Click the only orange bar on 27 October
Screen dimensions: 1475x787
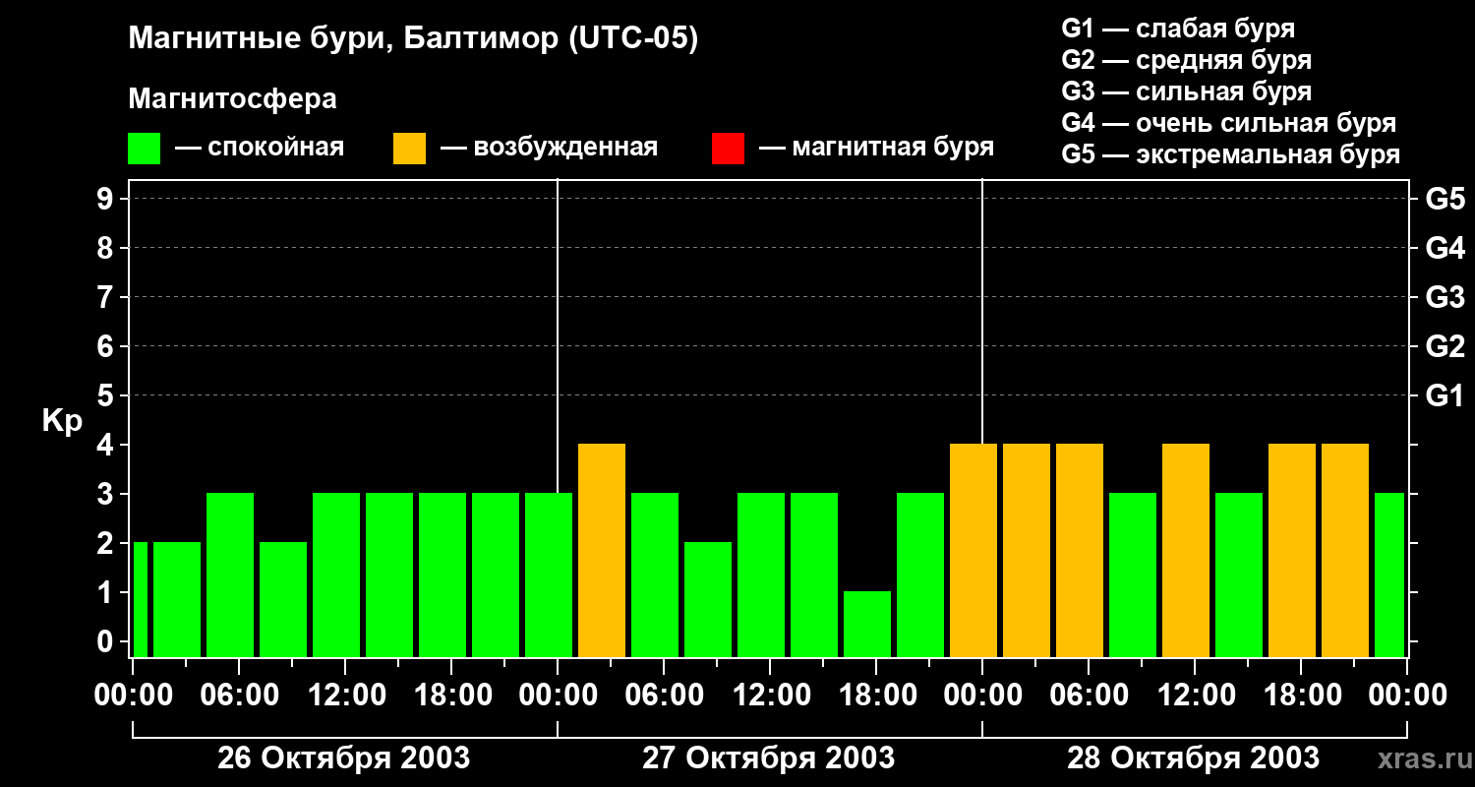tap(602, 551)
